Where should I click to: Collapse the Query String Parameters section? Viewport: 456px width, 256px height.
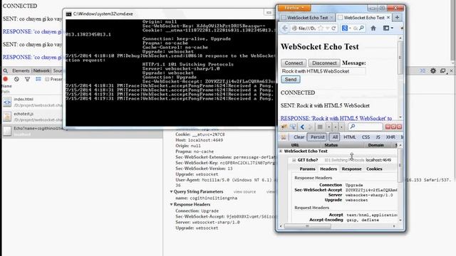(x=171, y=191)
